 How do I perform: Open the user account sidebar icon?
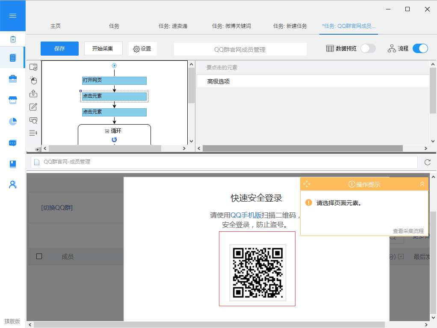pyautogui.click(x=13, y=185)
